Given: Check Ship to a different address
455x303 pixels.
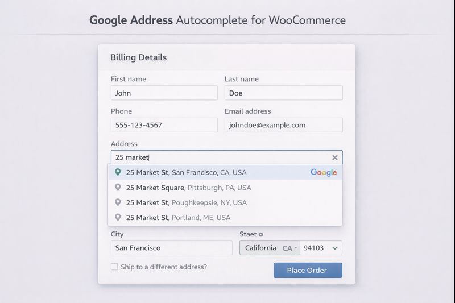Looking at the screenshot, I should [114, 267].
